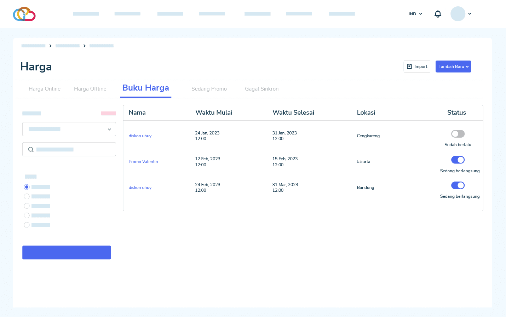The image size is (506, 317).
Task: Expand the Tambah Baru dropdown button
Action: [453, 67]
